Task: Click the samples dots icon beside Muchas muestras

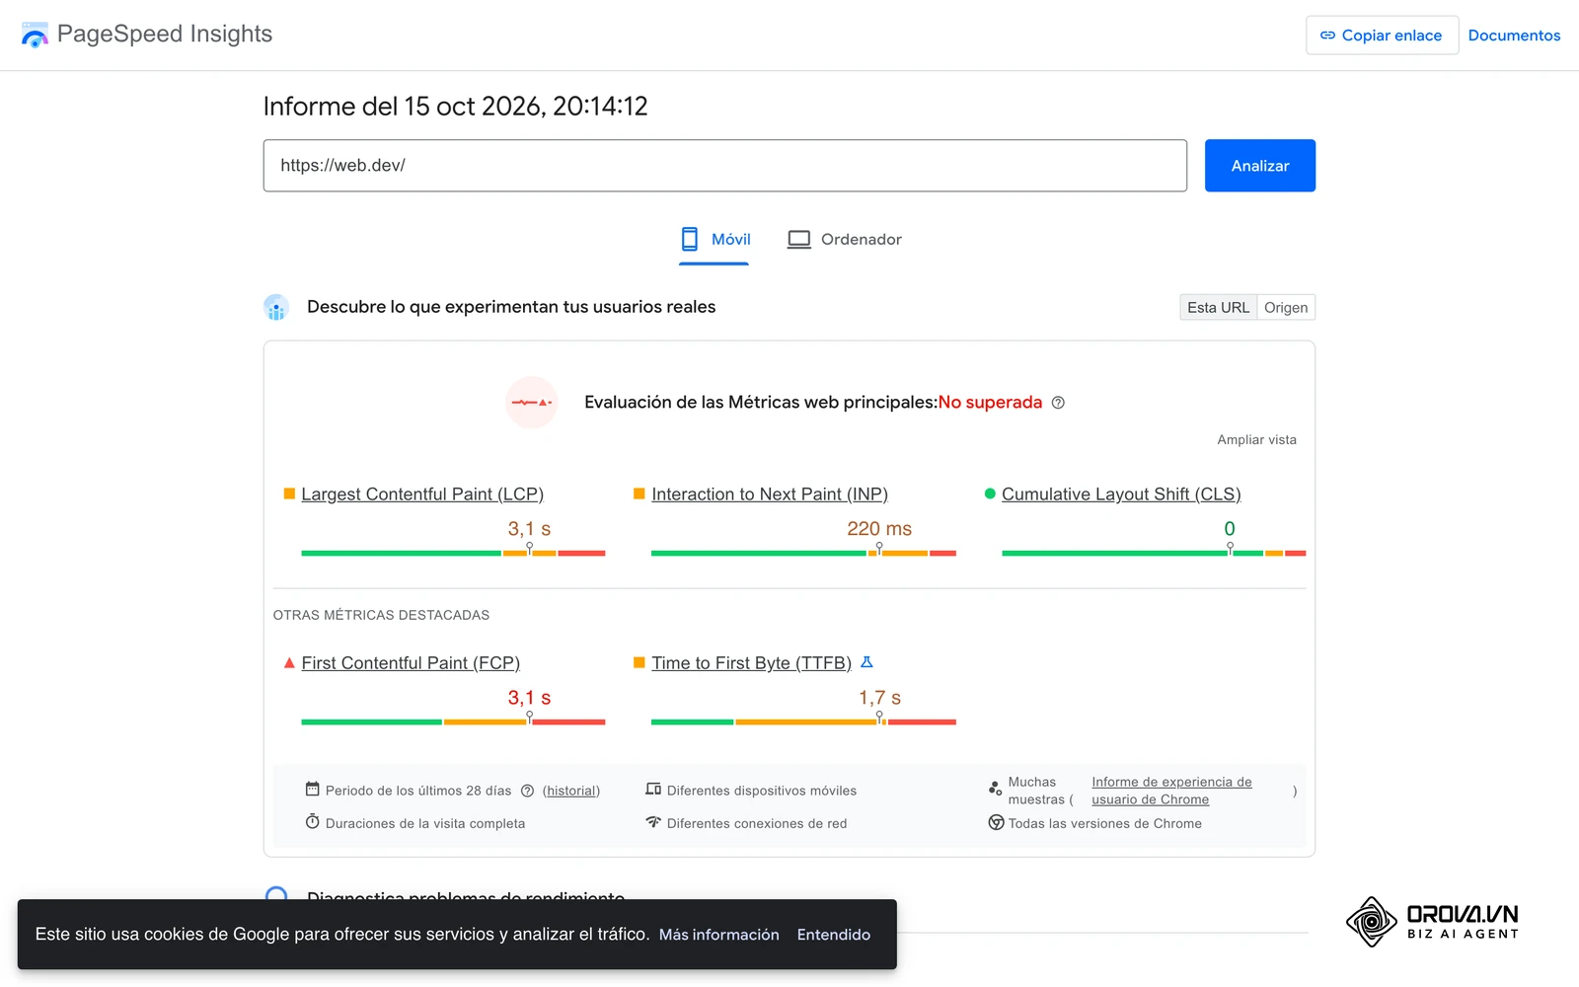Action: (x=995, y=789)
